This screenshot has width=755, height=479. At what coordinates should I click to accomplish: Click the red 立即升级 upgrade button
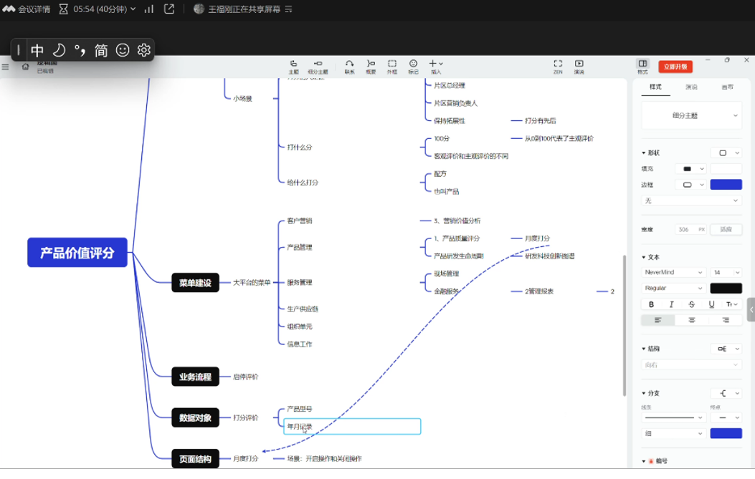(x=675, y=67)
